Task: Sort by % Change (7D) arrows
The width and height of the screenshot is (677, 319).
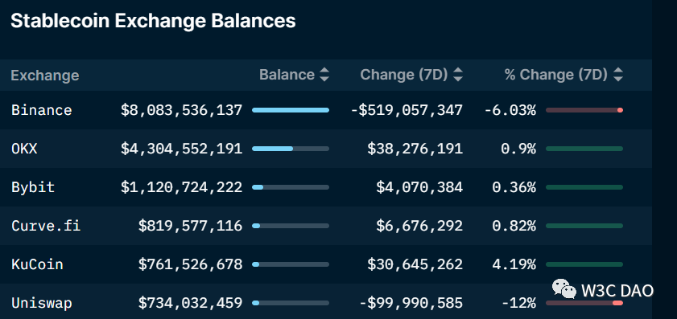Action: click(618, 75)
